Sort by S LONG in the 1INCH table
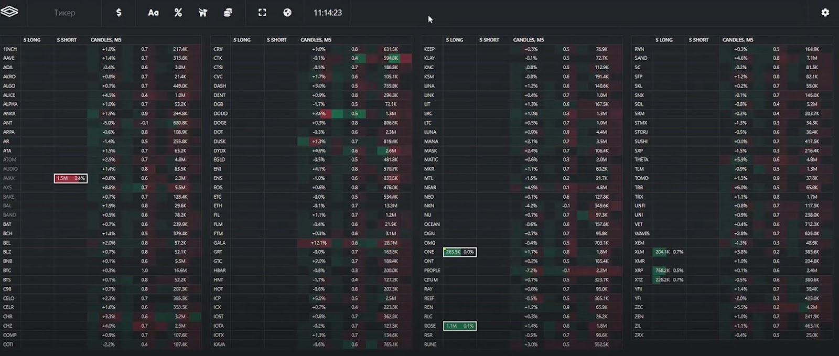839x356 pixels. [32, 40]
